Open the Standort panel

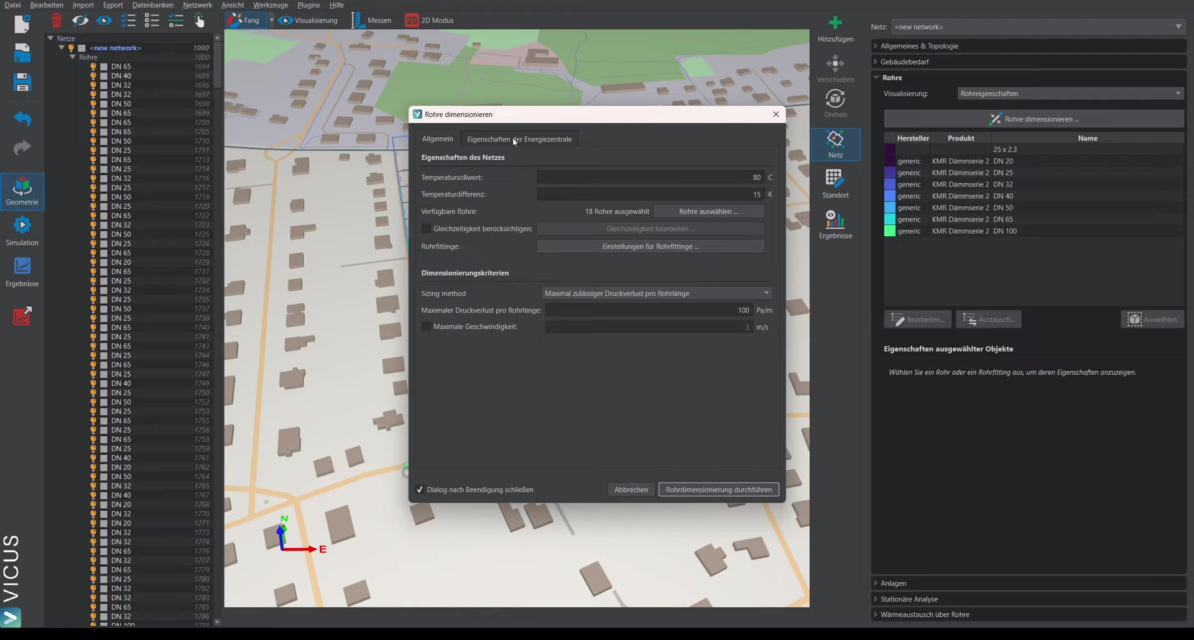click(835, 184)
